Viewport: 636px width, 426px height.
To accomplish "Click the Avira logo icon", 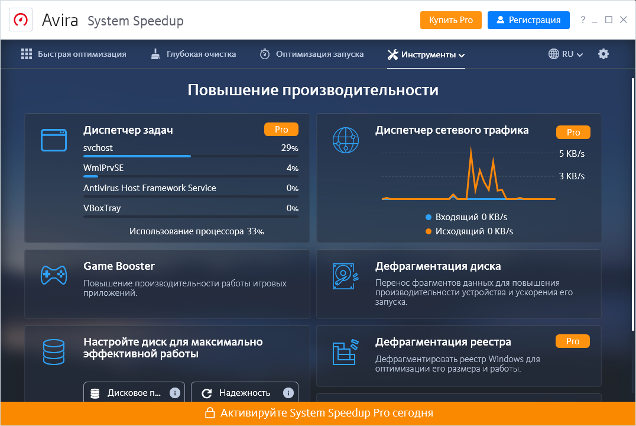I will coord(21,20).
